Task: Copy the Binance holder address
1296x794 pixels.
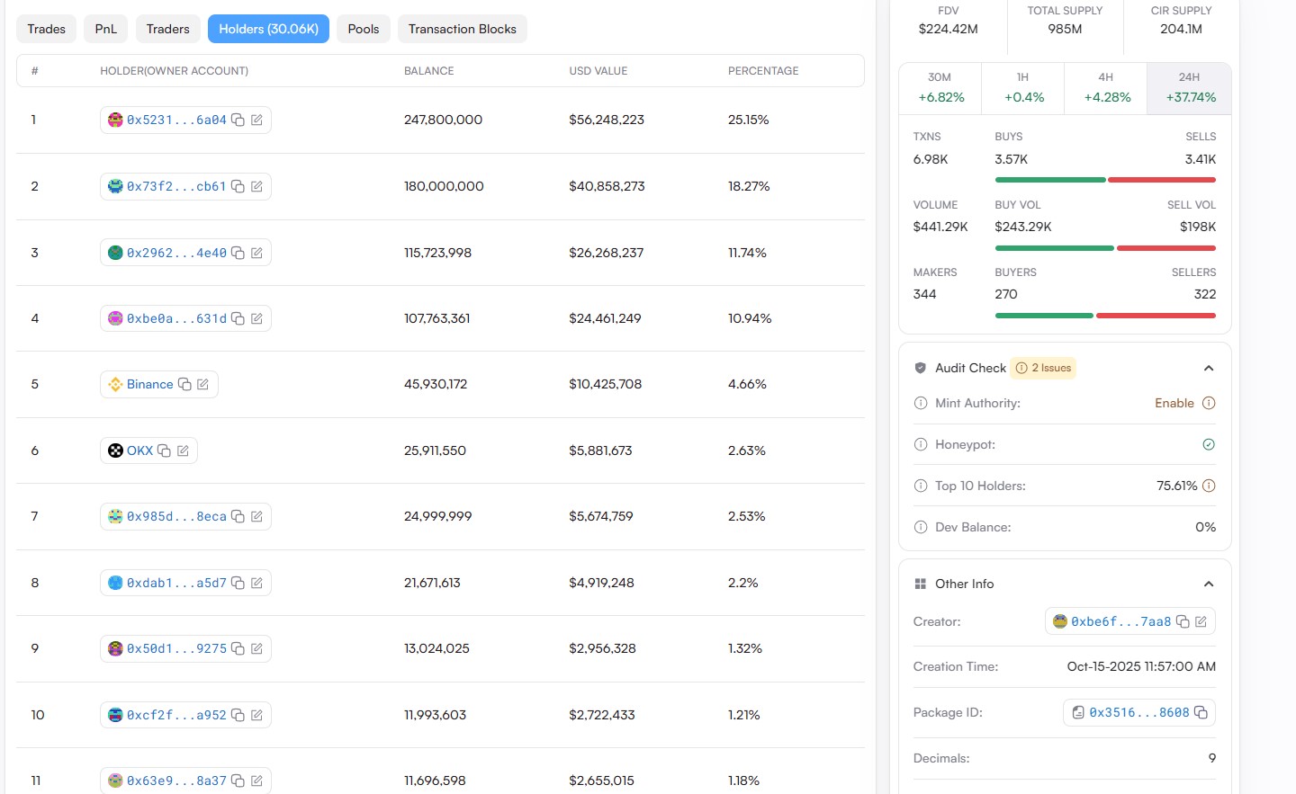Action: [184, 384]
